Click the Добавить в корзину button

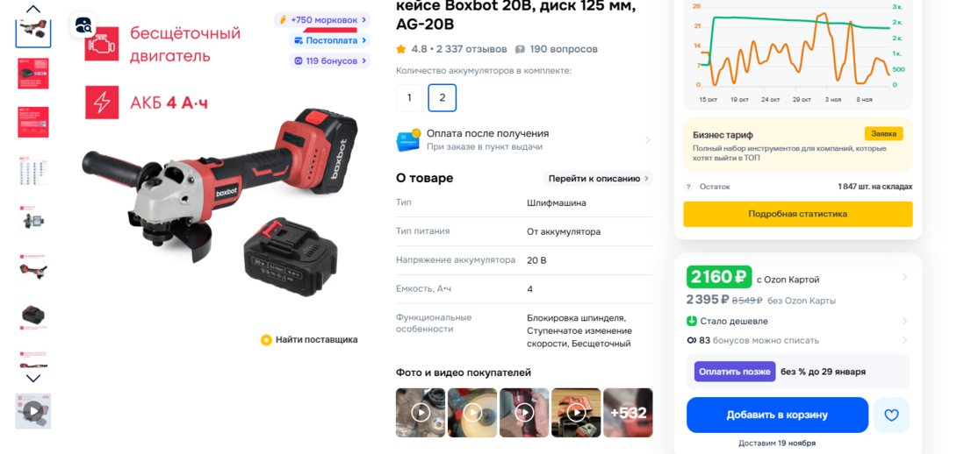point(777,415)
